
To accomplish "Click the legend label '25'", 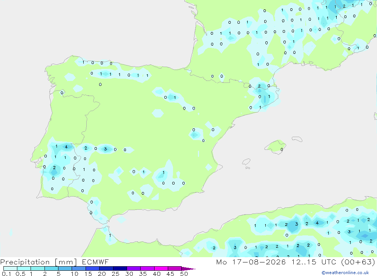I will tap(116, 274).
